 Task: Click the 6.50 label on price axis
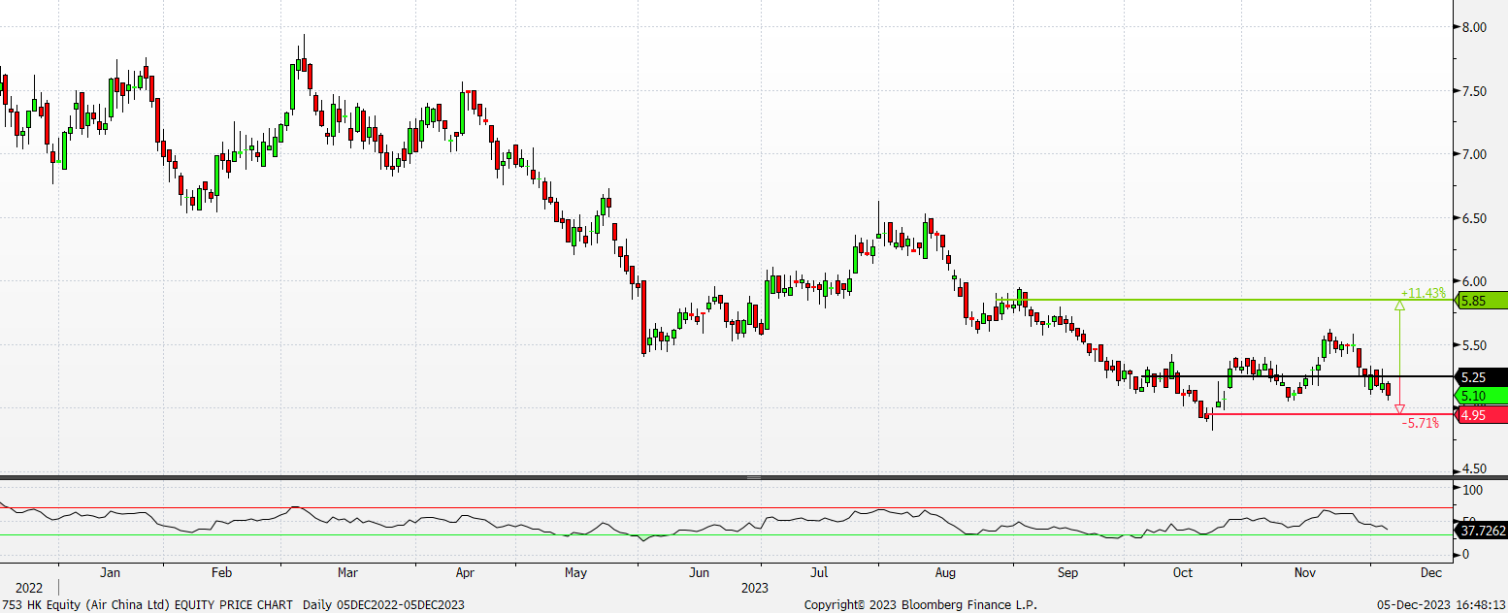[1475, 218]
